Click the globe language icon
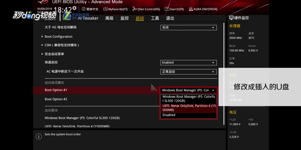The width and height of the screenshot is (301, 150). 84,9
